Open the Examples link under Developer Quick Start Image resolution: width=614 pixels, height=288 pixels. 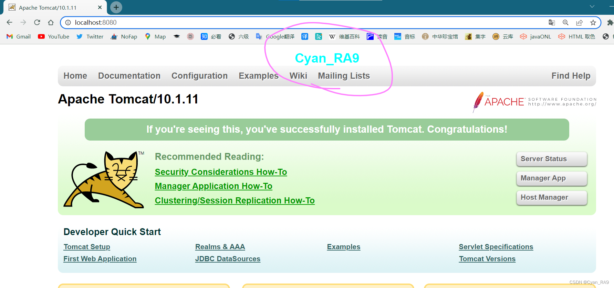[344, 247]
